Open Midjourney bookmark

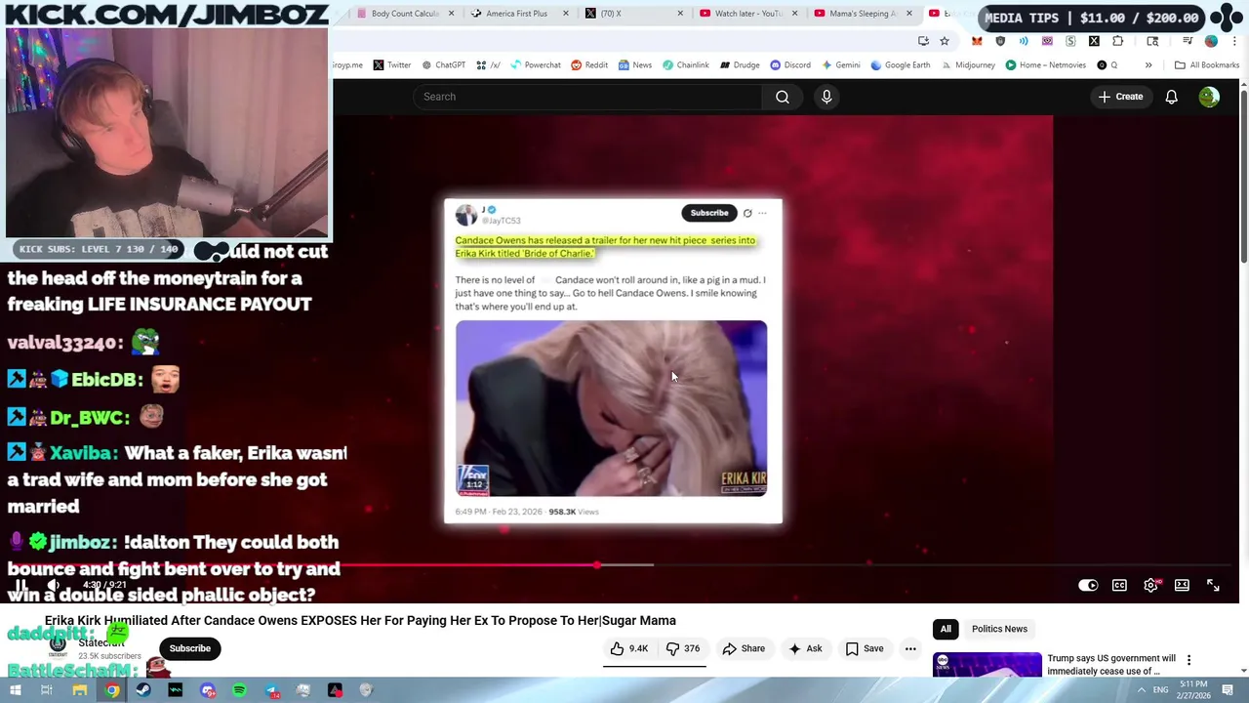pos(968,65)
